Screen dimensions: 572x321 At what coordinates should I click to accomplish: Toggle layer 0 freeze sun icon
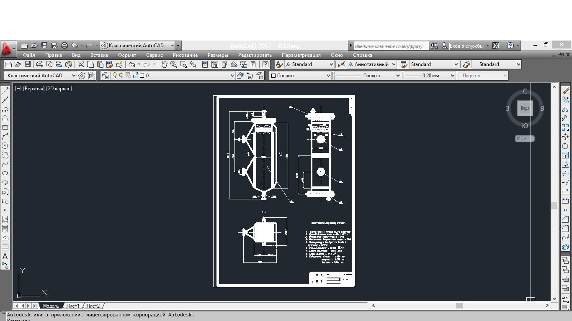click(x=121, y=76)
